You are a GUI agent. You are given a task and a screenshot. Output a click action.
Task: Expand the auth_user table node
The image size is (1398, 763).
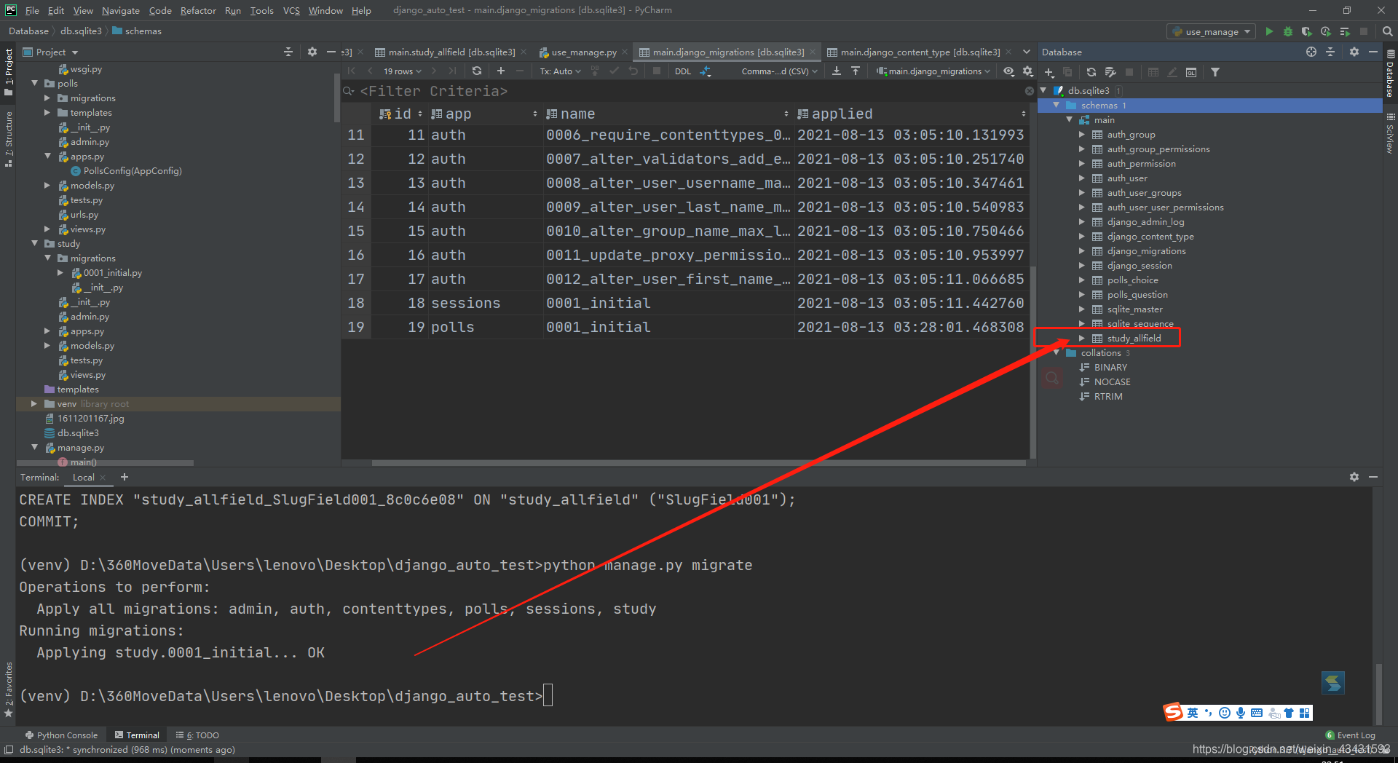coord(1083,178)
